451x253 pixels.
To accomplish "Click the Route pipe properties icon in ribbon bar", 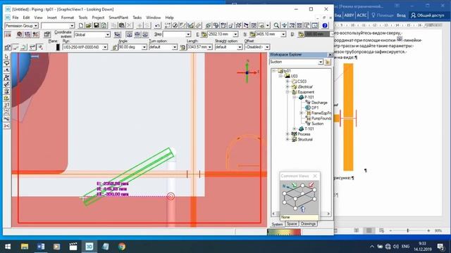I will click(x=8, y=47).
